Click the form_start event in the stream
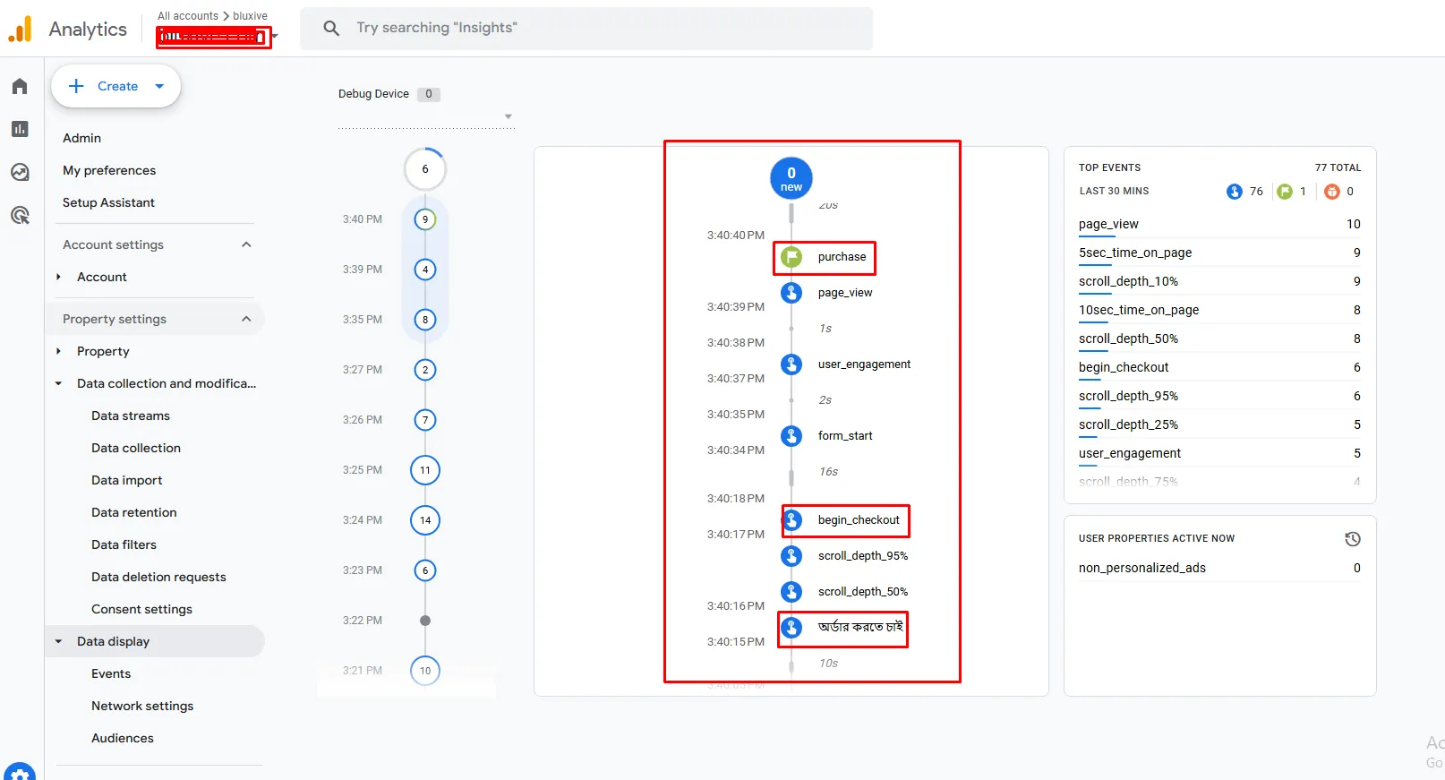 (844, 436)
